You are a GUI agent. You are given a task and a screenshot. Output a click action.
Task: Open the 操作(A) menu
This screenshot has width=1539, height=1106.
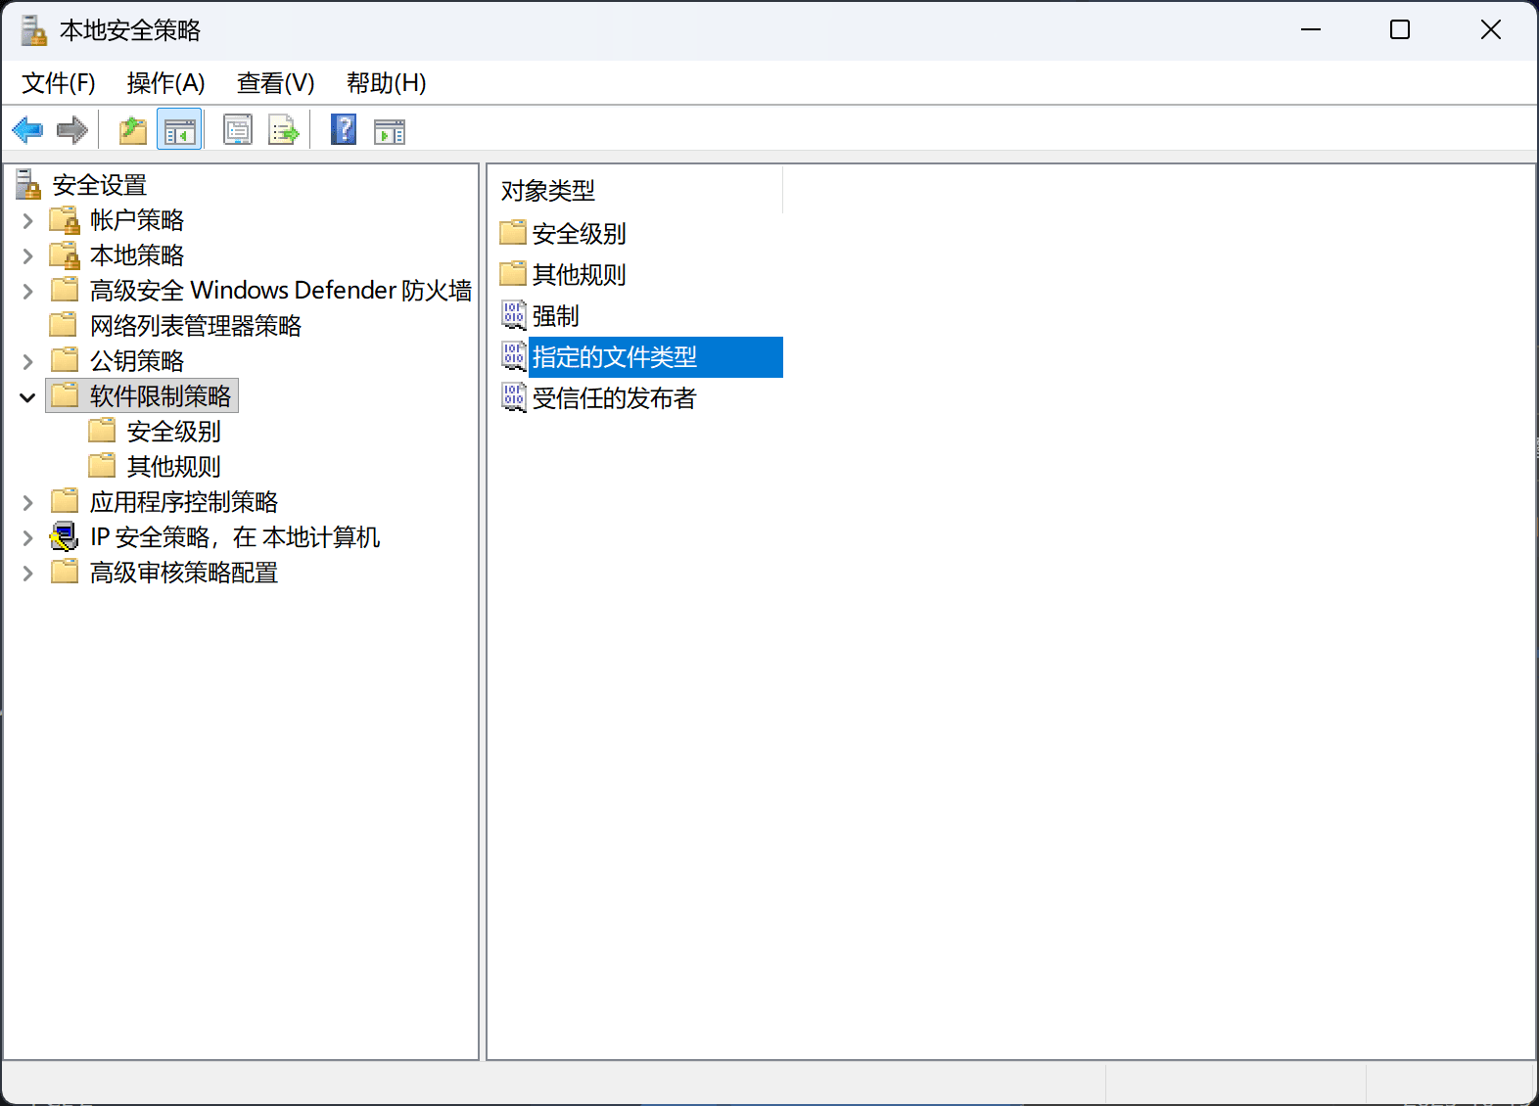click(165, 83)
